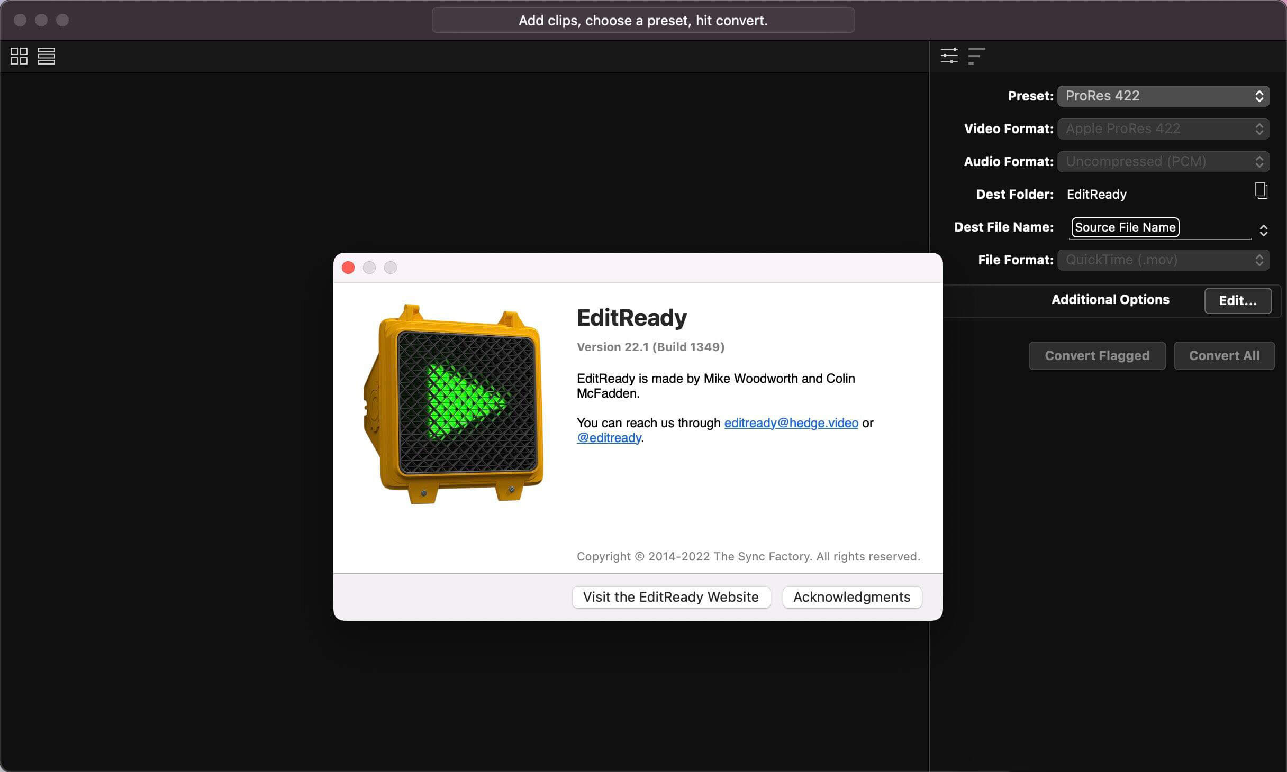This screenshot has height=772, width=1287.
Task: Choose destination folder icon
Action: [1261, 191]
